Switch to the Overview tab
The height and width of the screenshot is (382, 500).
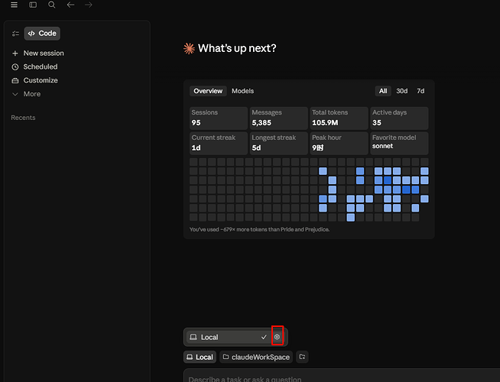(x=208, y=91)
